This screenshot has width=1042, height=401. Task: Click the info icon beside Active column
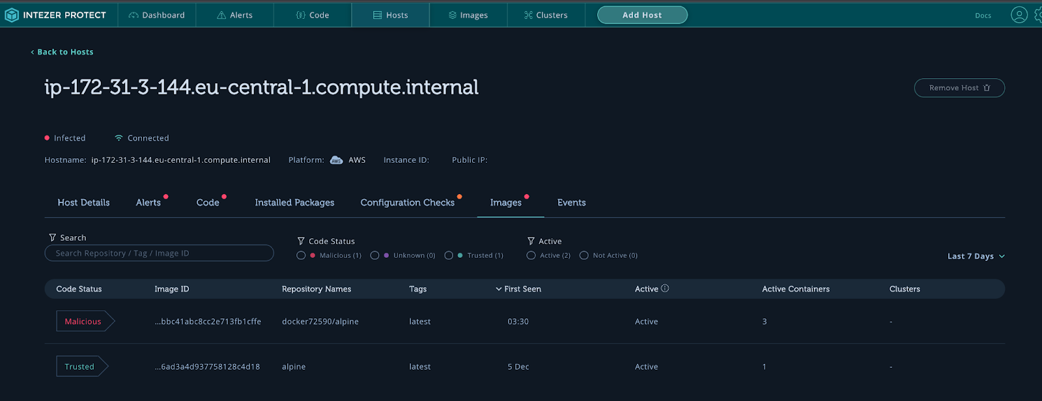[665, 288]
